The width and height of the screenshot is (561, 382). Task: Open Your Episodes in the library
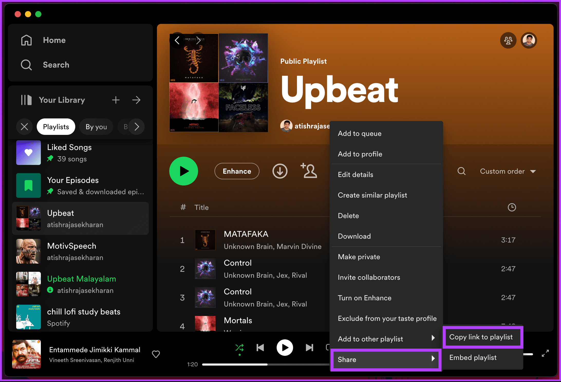pos(80,185)
